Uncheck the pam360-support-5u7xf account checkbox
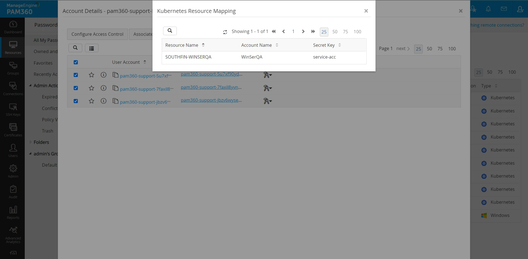528x259 pixels. point(76,75)
